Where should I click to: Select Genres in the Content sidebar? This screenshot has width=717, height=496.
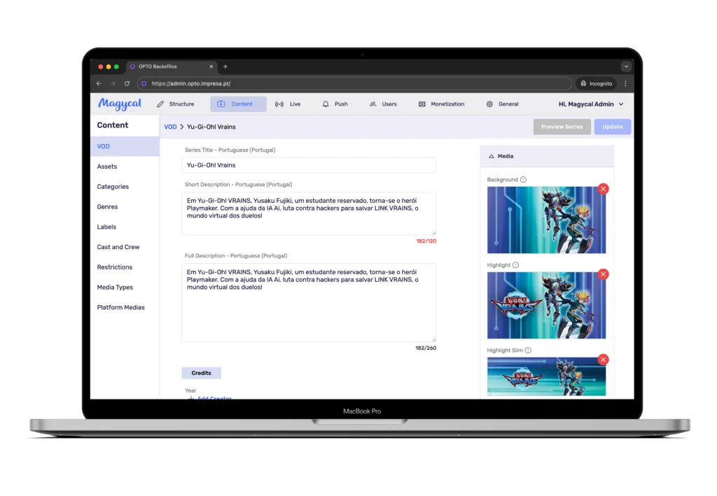point(106,206)
